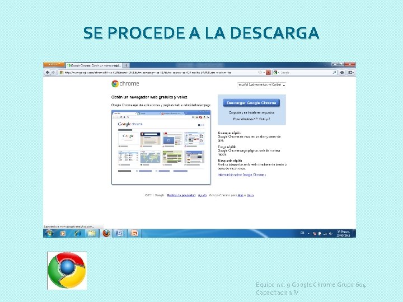Click the site favicon in address bar
The height and width of the screenshot is (302, 403).
tap(61, 73)
